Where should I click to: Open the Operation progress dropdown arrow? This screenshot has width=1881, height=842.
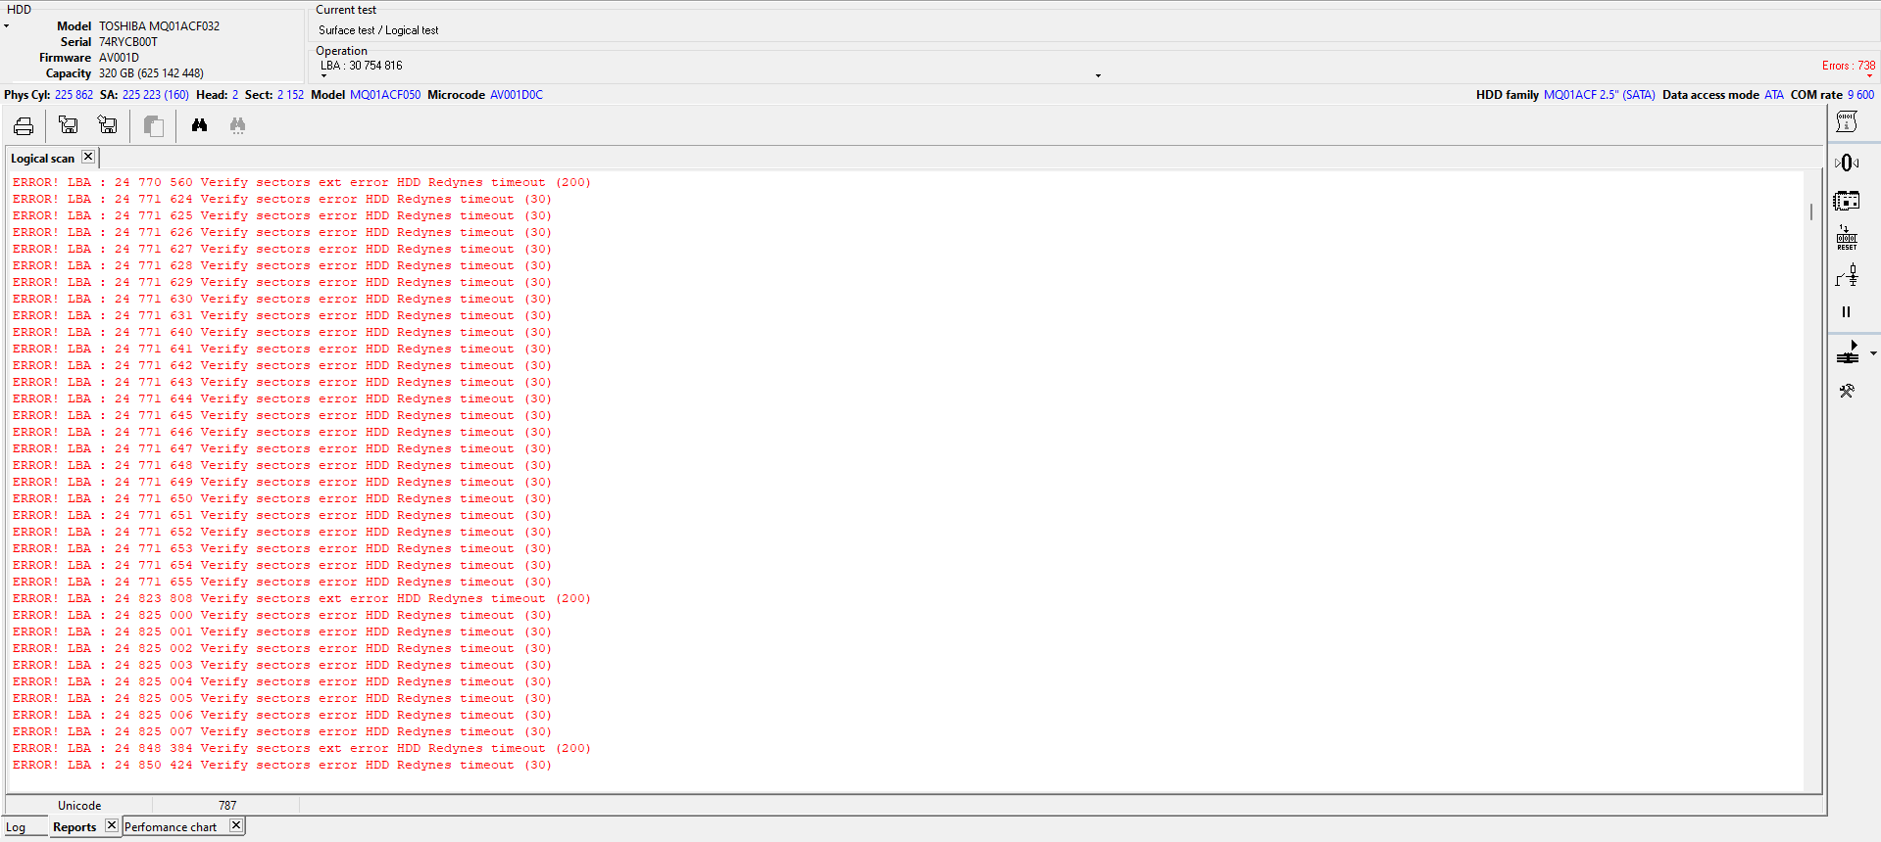[1098, 75]
